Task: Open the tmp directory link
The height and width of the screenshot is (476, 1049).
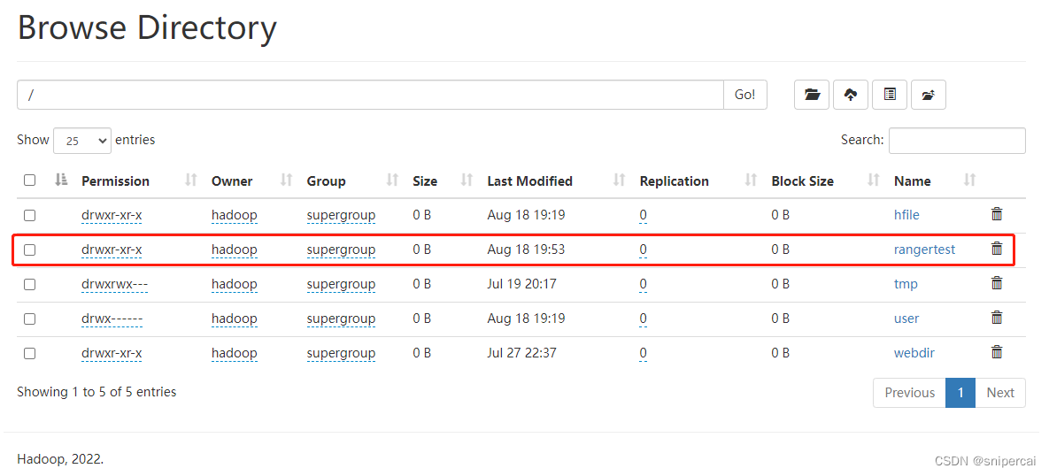Action: 906,284
